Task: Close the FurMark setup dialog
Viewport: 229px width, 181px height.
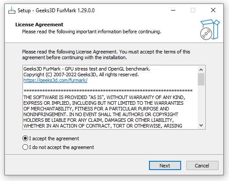Action: (213, 10)
